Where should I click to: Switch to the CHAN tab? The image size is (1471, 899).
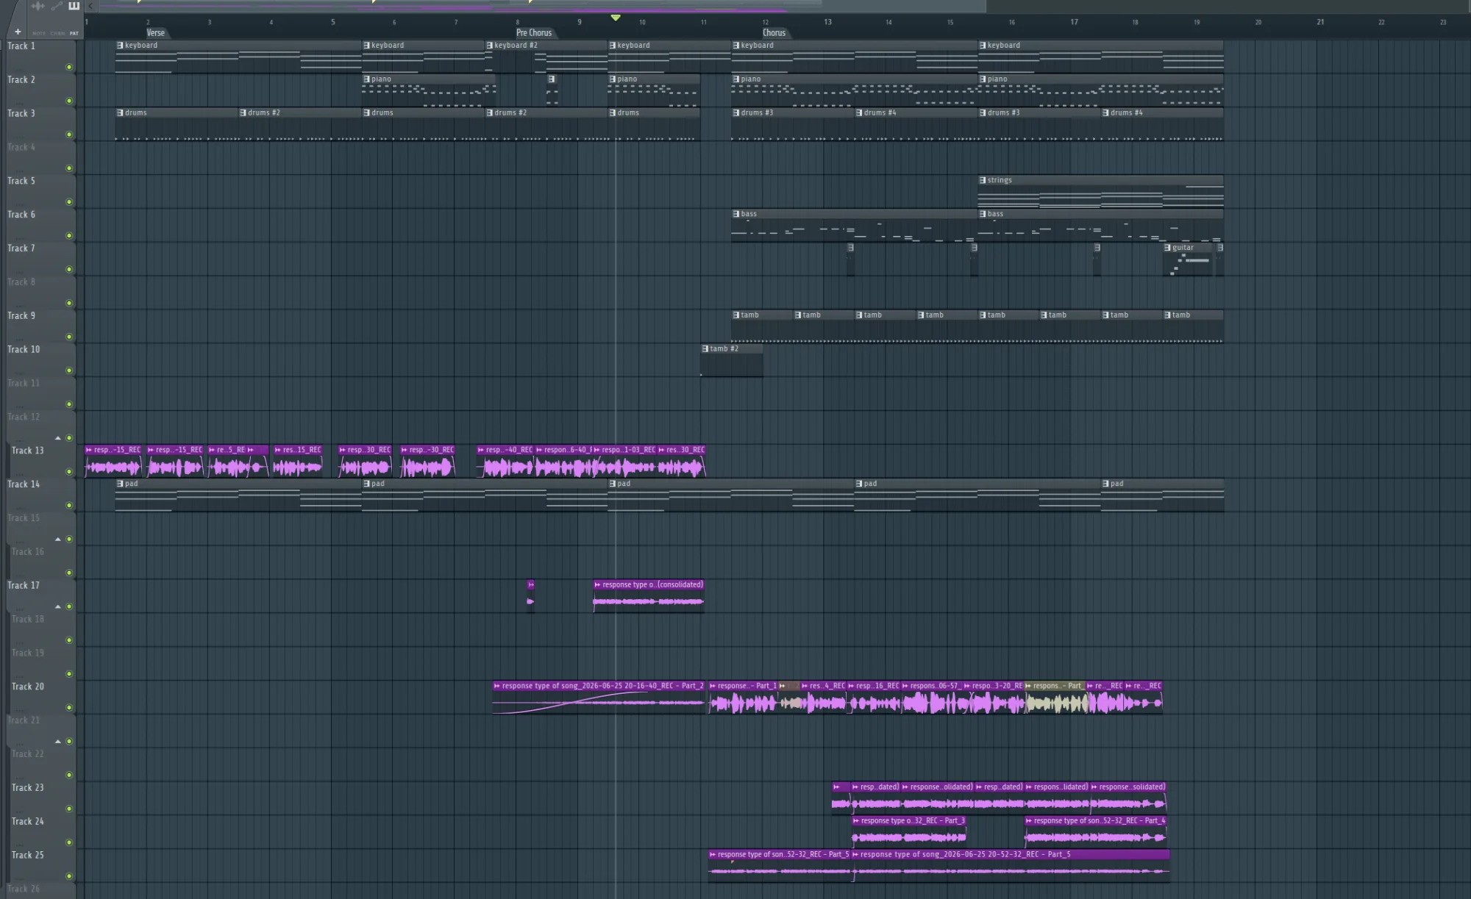[x=57, y=33]
